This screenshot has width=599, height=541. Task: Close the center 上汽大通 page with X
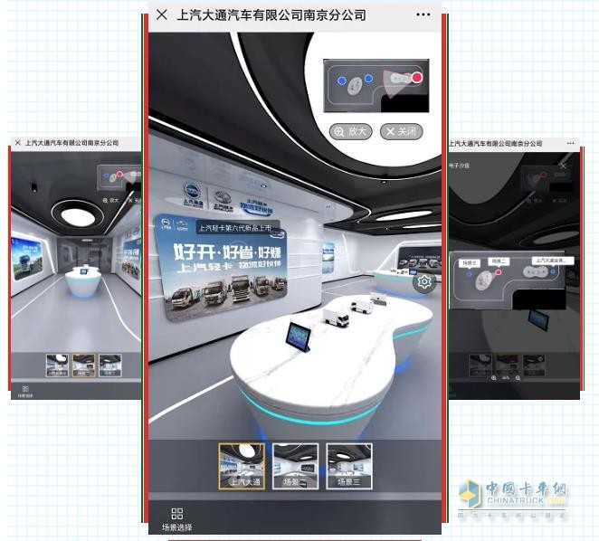click(162, 14)
